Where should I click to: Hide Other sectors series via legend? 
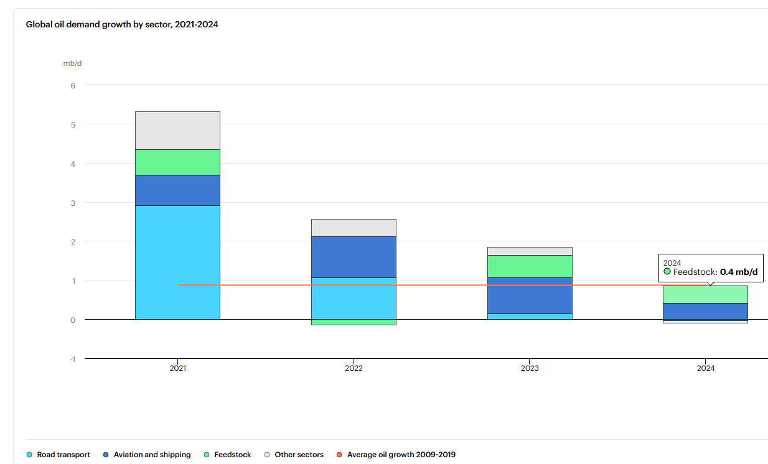pos(294,455)
